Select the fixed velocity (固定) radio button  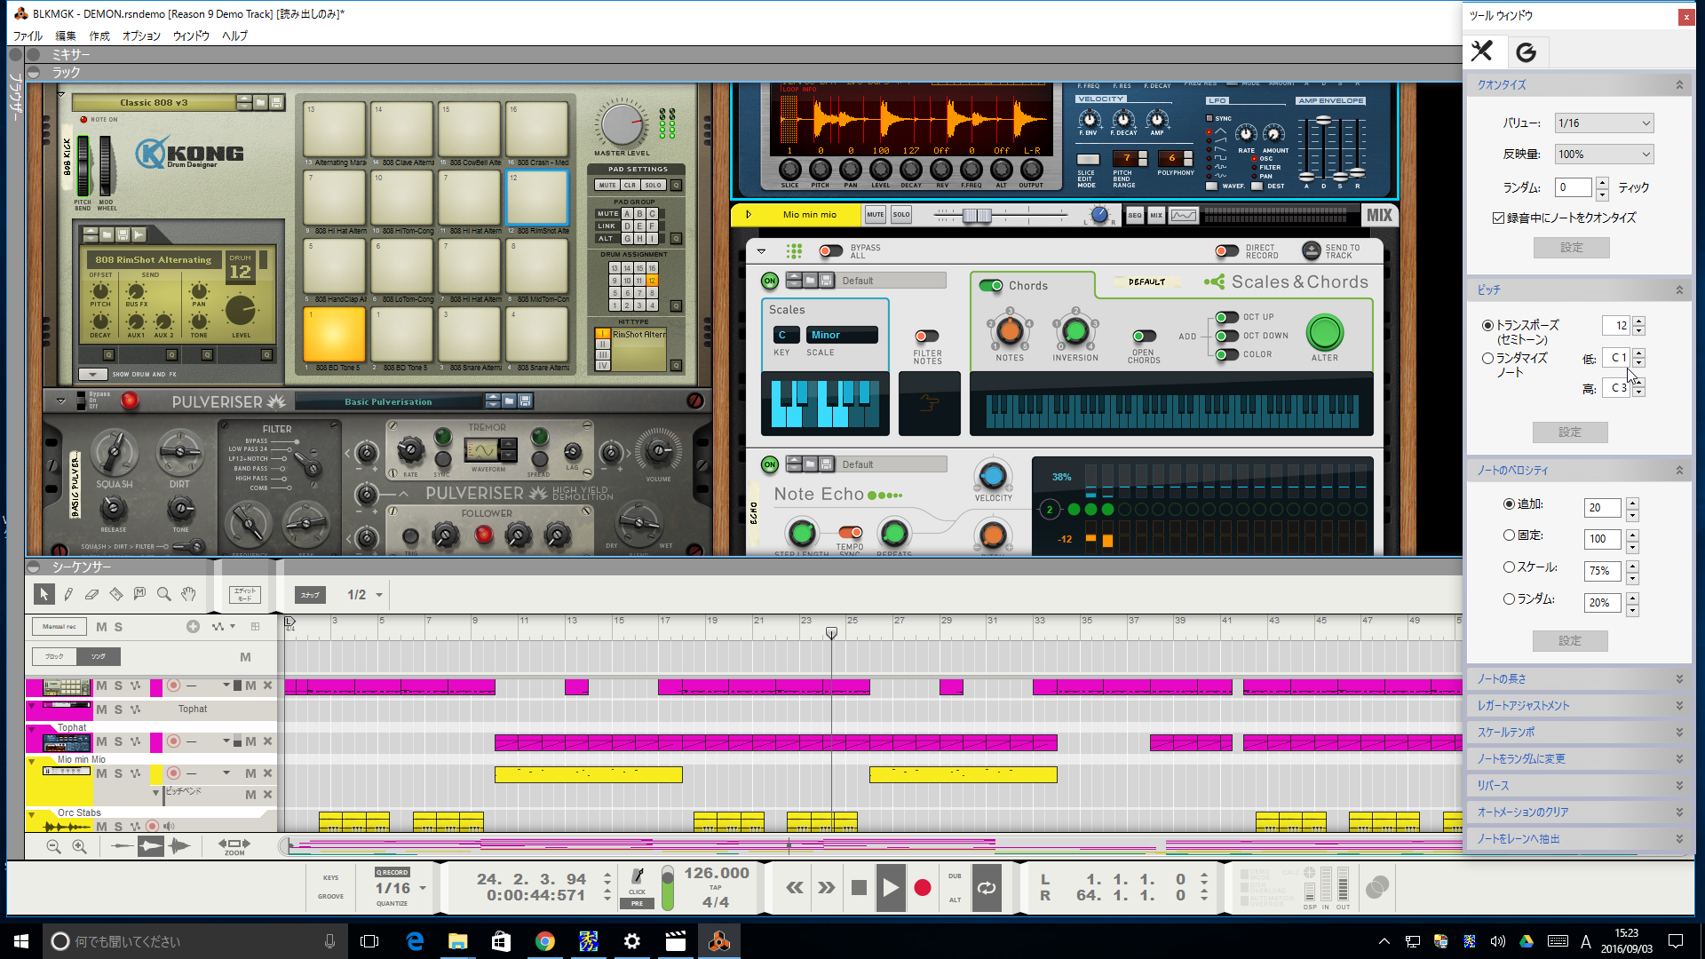(1509, 535)
